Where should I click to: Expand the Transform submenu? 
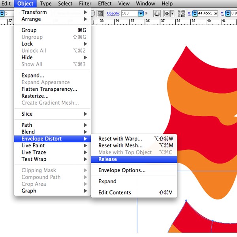[52, 12]
